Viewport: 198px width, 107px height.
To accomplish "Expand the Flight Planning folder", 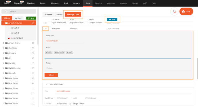I will [3, 68].
